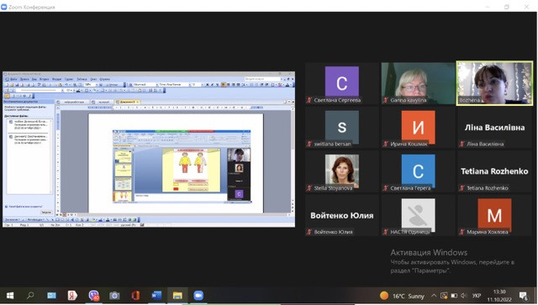Open the Office app from the taskbar
The width and height of the screenshot is (538, 305).
[x=135, y=296]
